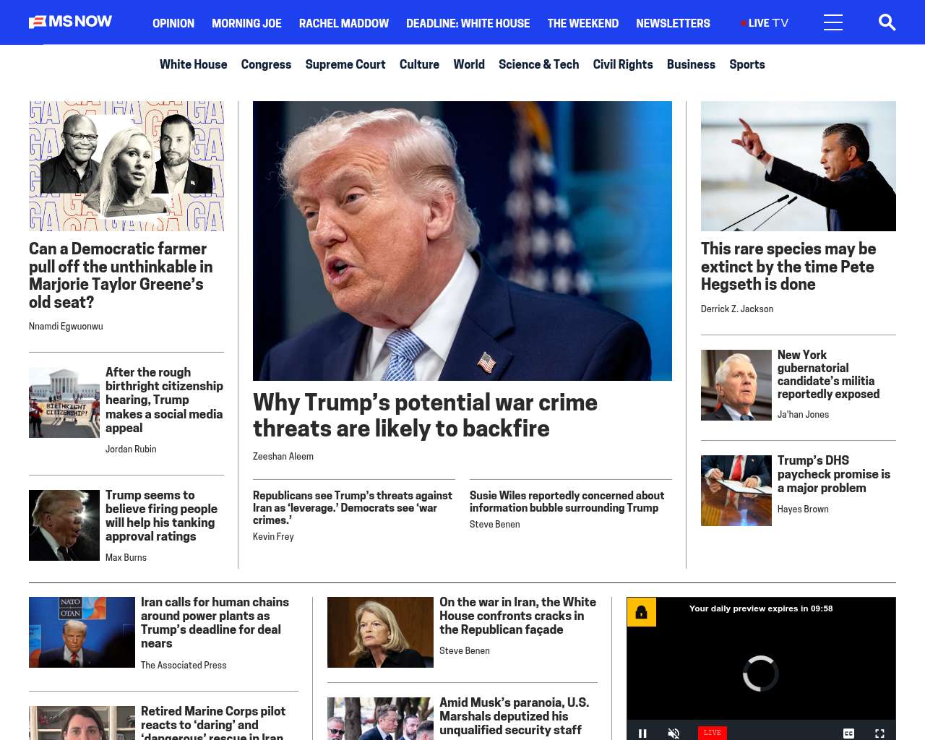Click the daily preview expires countdown text
925x740 pixels.
[x=761, y=608]
